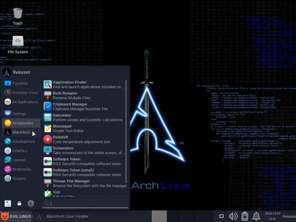
Task: Open Software Token (small) app
Action: pyautogui.click(x=84, y=172)
